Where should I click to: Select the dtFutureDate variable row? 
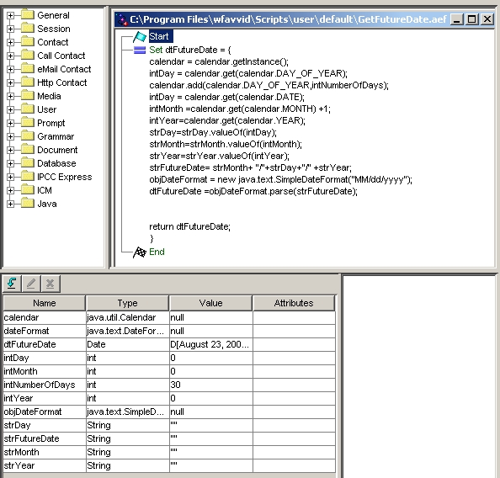[x=169, y=344]
